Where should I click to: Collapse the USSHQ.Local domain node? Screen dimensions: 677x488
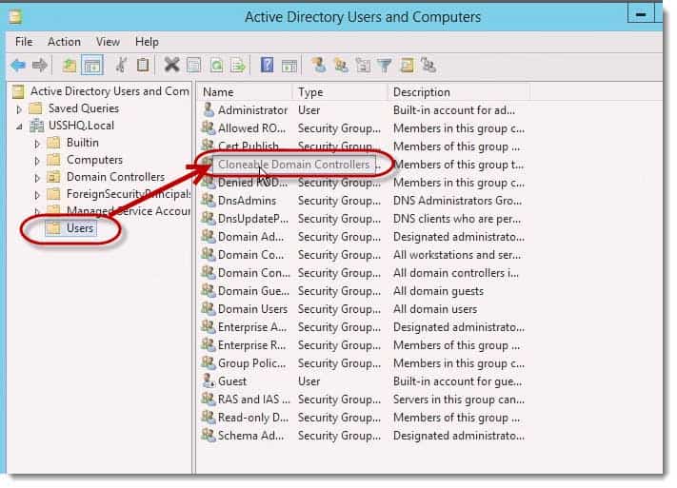click(19, 127)
